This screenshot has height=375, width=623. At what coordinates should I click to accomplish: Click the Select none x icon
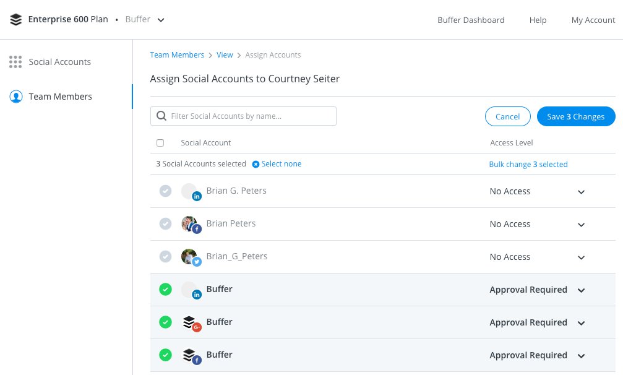tap(256, 164)
